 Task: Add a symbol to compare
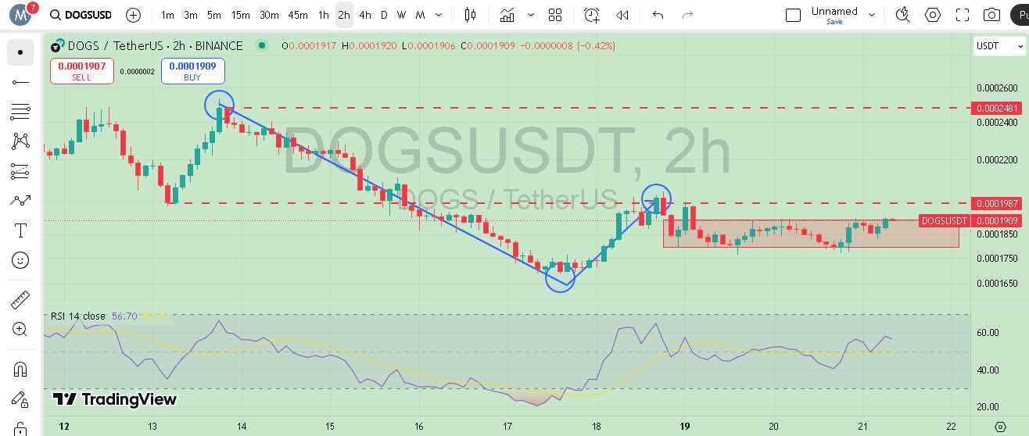(x=133, y=15)
